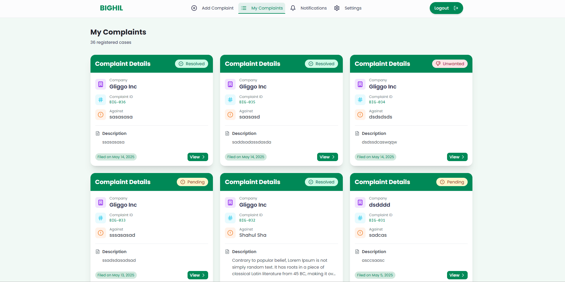Click the hashtag icon next to BIG-035
Image resolution: width=565 pixels, height=282 pixels.
coord(230,100)
